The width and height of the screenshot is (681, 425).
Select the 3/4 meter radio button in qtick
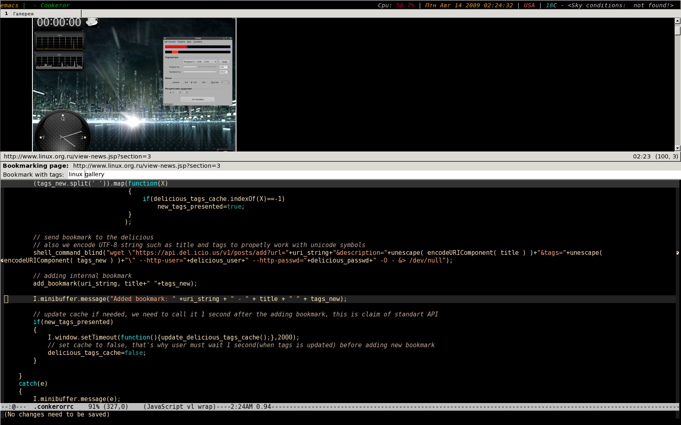192,82
